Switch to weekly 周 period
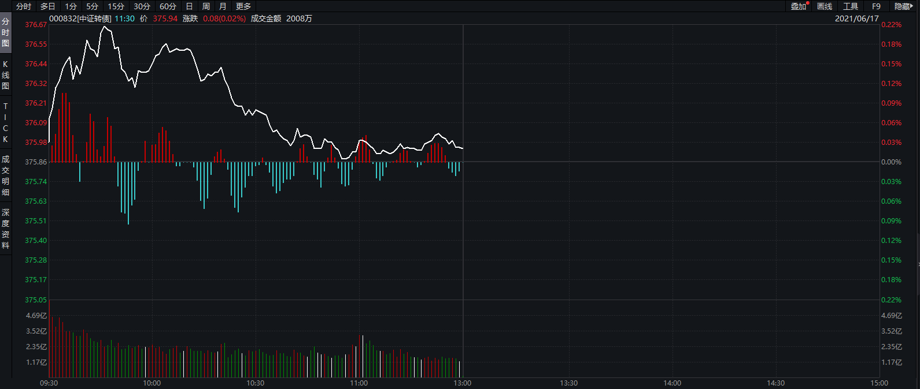 (x=206, y=6)
